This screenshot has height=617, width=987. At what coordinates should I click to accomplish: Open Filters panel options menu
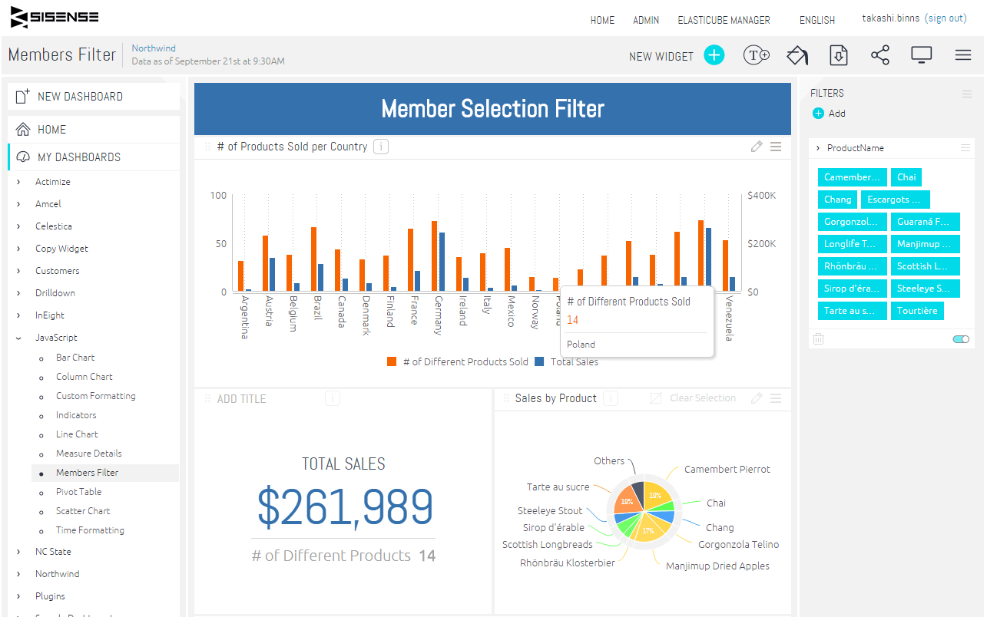[967, 94]
